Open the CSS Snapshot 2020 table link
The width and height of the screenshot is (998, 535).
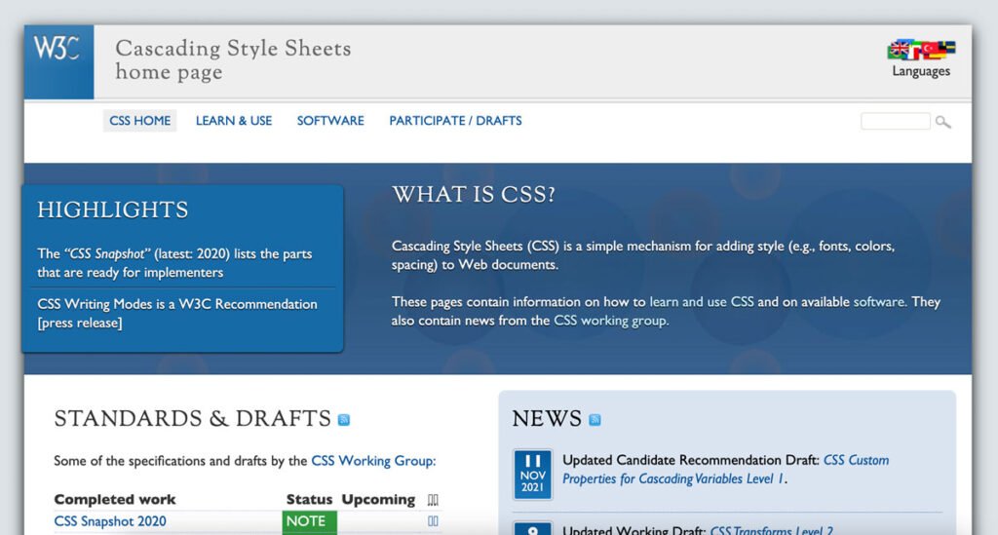110,521
